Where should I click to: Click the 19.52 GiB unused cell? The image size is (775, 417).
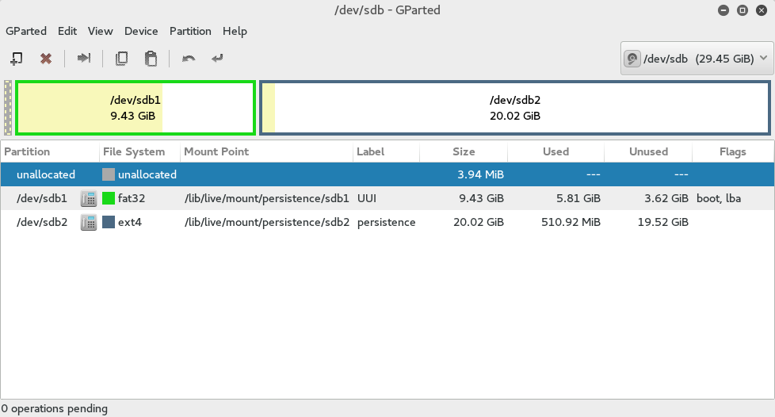[662, 222]
